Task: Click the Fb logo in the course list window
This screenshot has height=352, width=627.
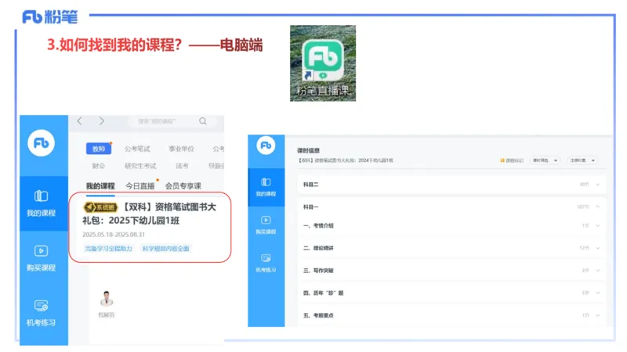Action: pyautogui.click(x=42, y=143)
